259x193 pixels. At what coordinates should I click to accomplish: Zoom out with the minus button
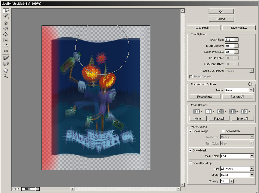14,189
